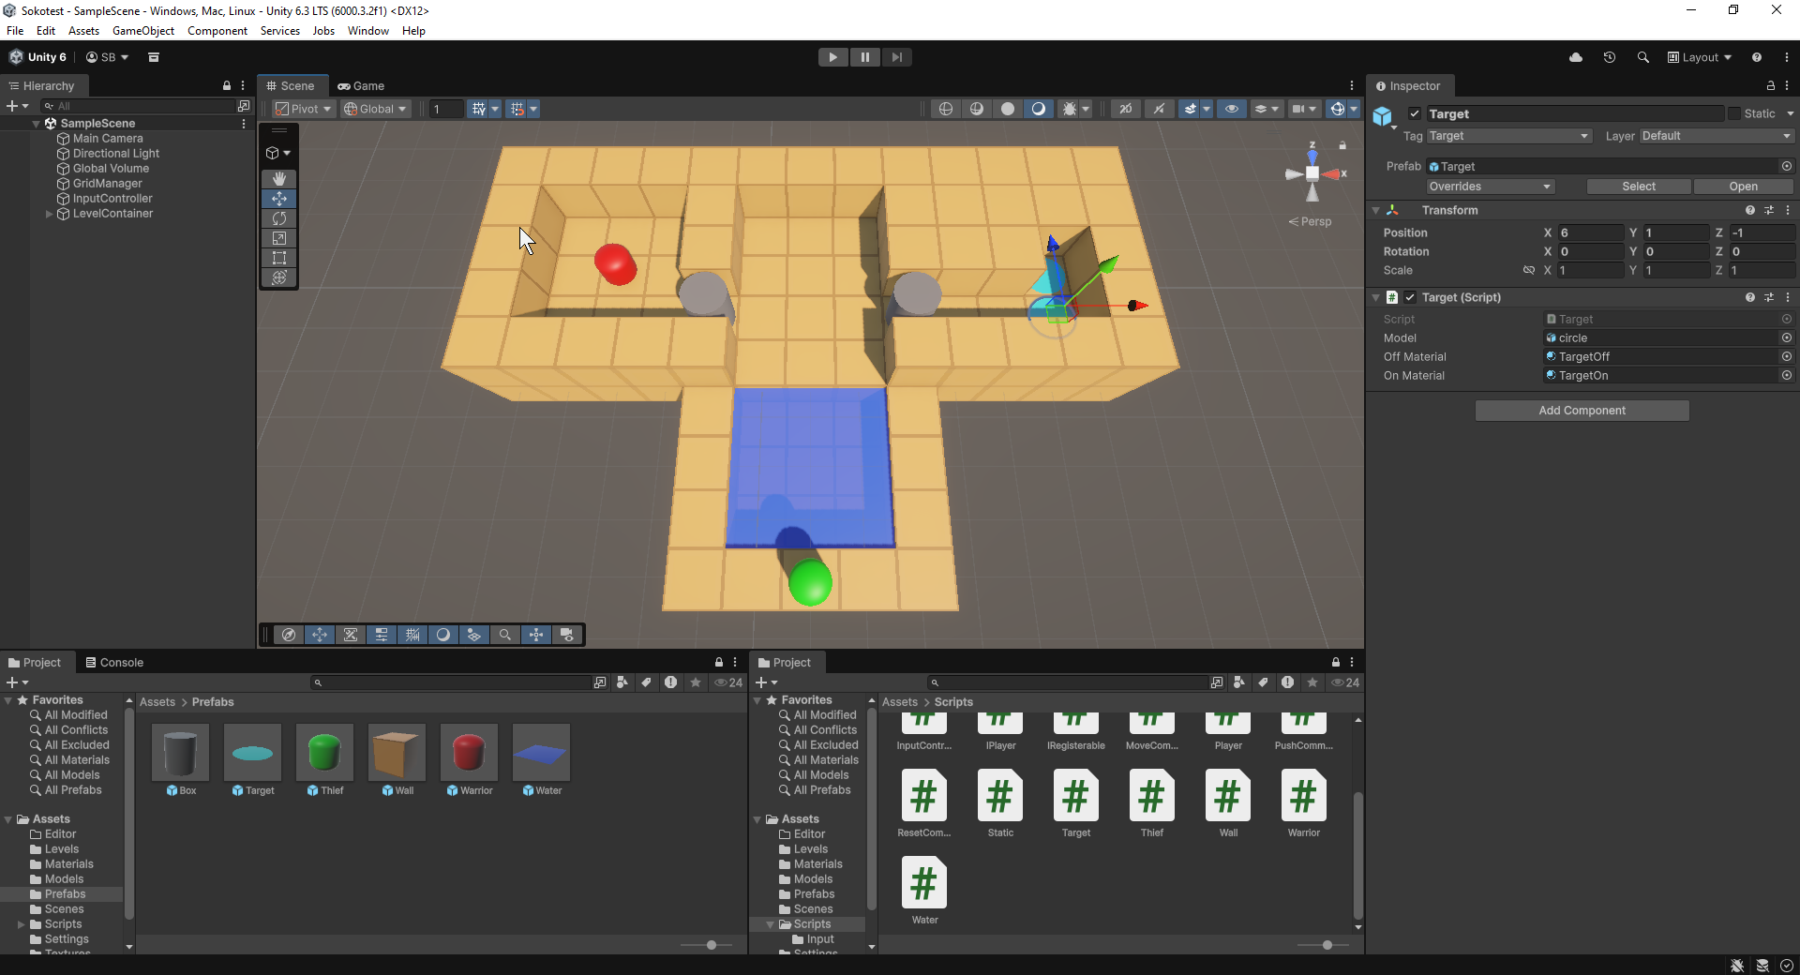Open the Undo History icon
Screen dimensions: 1800x975
coord(1610,57)
